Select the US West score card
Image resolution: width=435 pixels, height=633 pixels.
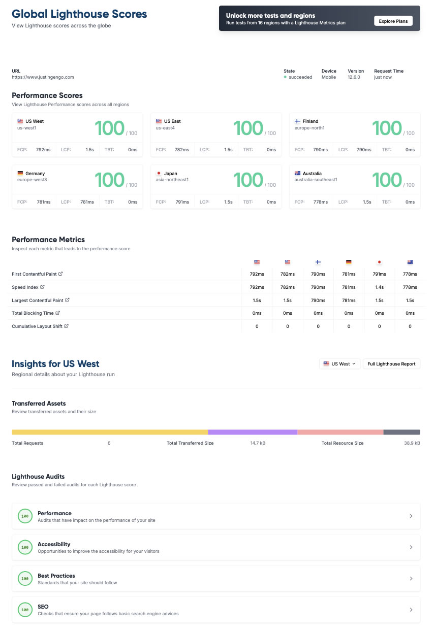pyautogui.click(x=77, y=135)
